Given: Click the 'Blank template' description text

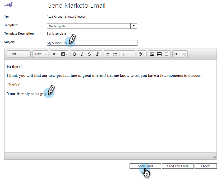Looking at the screenshot, I should click(x=56, y=34).
